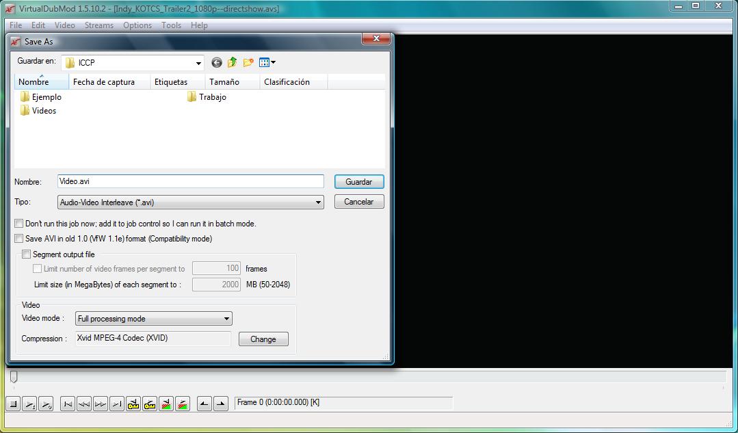Click the Cancelar button
Image resolution: width=738 pixels, height=433 pixels.
point(359,201)
